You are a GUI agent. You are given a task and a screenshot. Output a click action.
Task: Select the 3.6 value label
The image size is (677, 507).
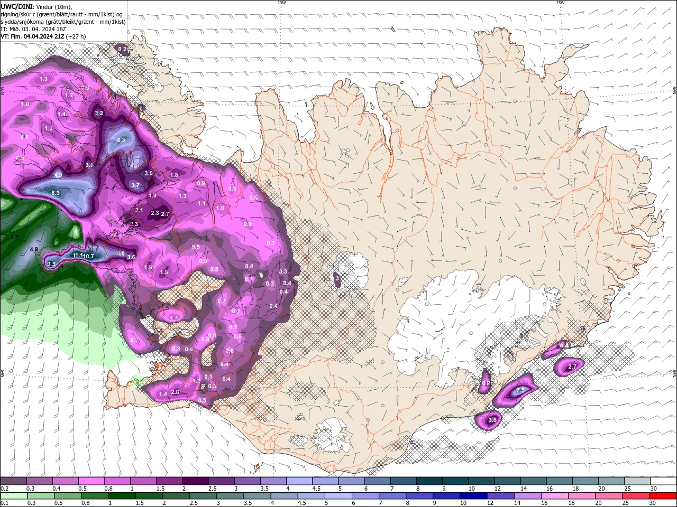coord(131,257)
